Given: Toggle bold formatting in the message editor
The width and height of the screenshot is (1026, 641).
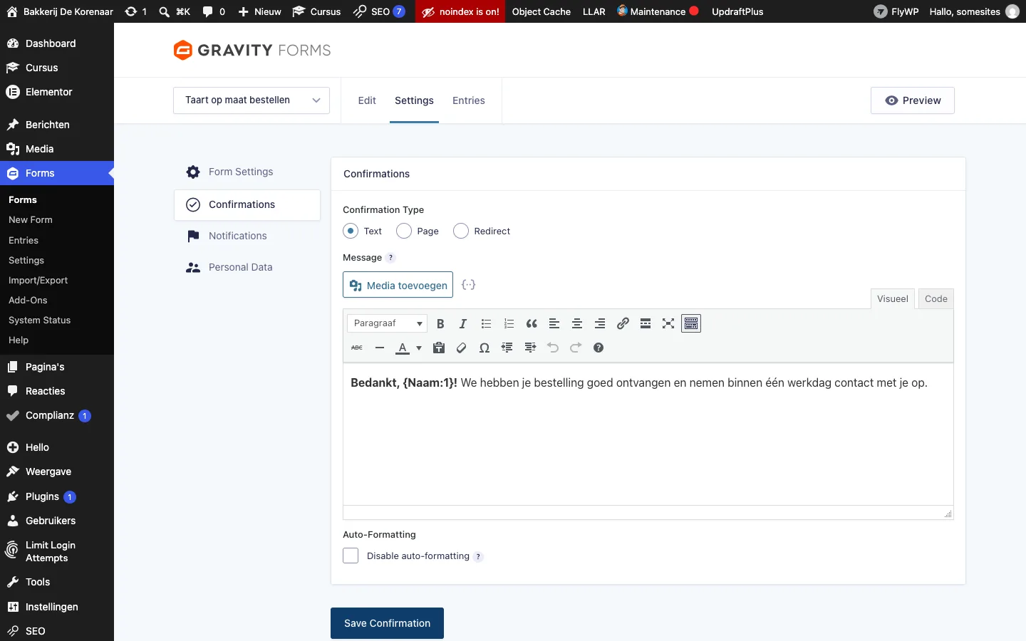Looking at the screenshot, I should pos(440,323).
